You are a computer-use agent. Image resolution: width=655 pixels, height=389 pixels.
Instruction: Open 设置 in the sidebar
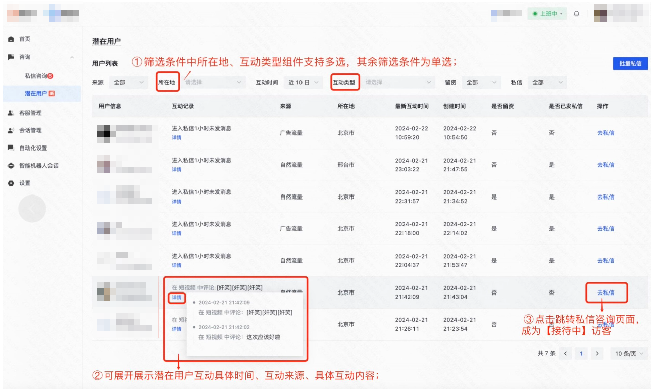[x=25, y=183]
